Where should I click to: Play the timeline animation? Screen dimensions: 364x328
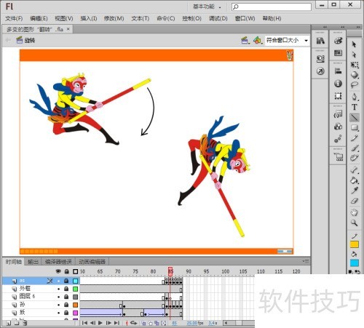tap(100, 323)
